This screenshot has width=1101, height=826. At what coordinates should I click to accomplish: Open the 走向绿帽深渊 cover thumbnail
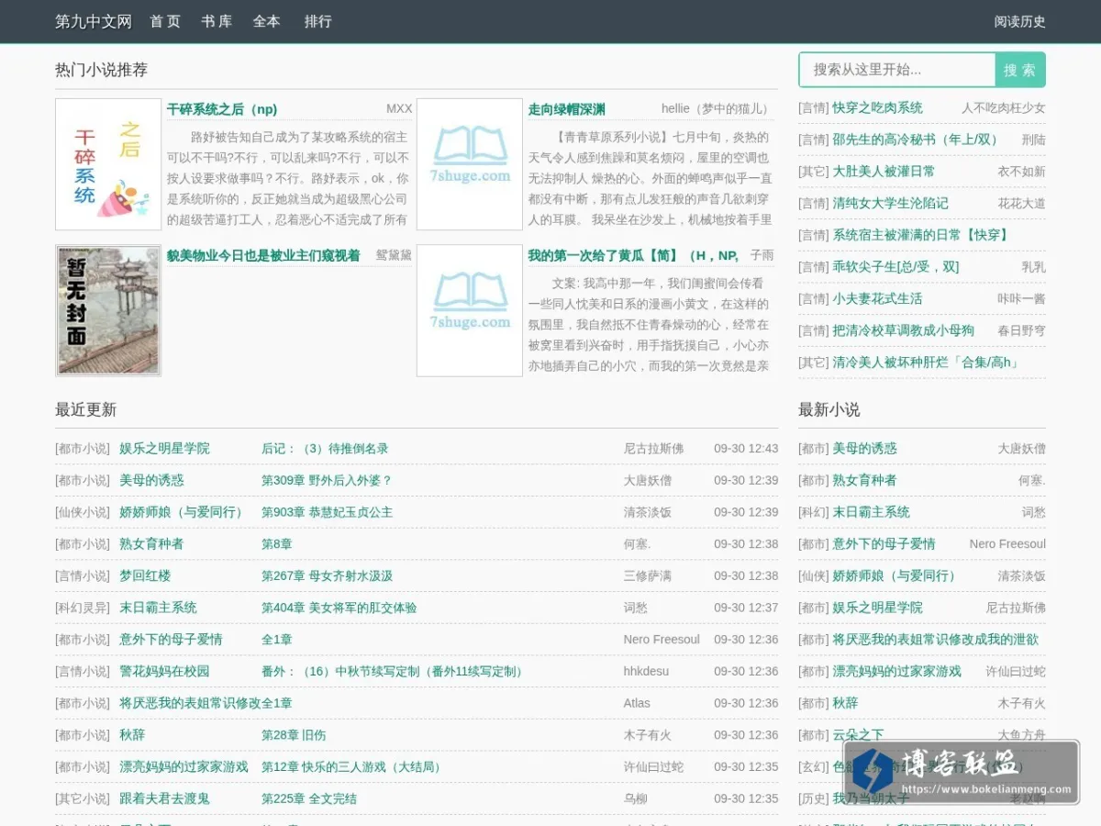(x=470, y=164)
